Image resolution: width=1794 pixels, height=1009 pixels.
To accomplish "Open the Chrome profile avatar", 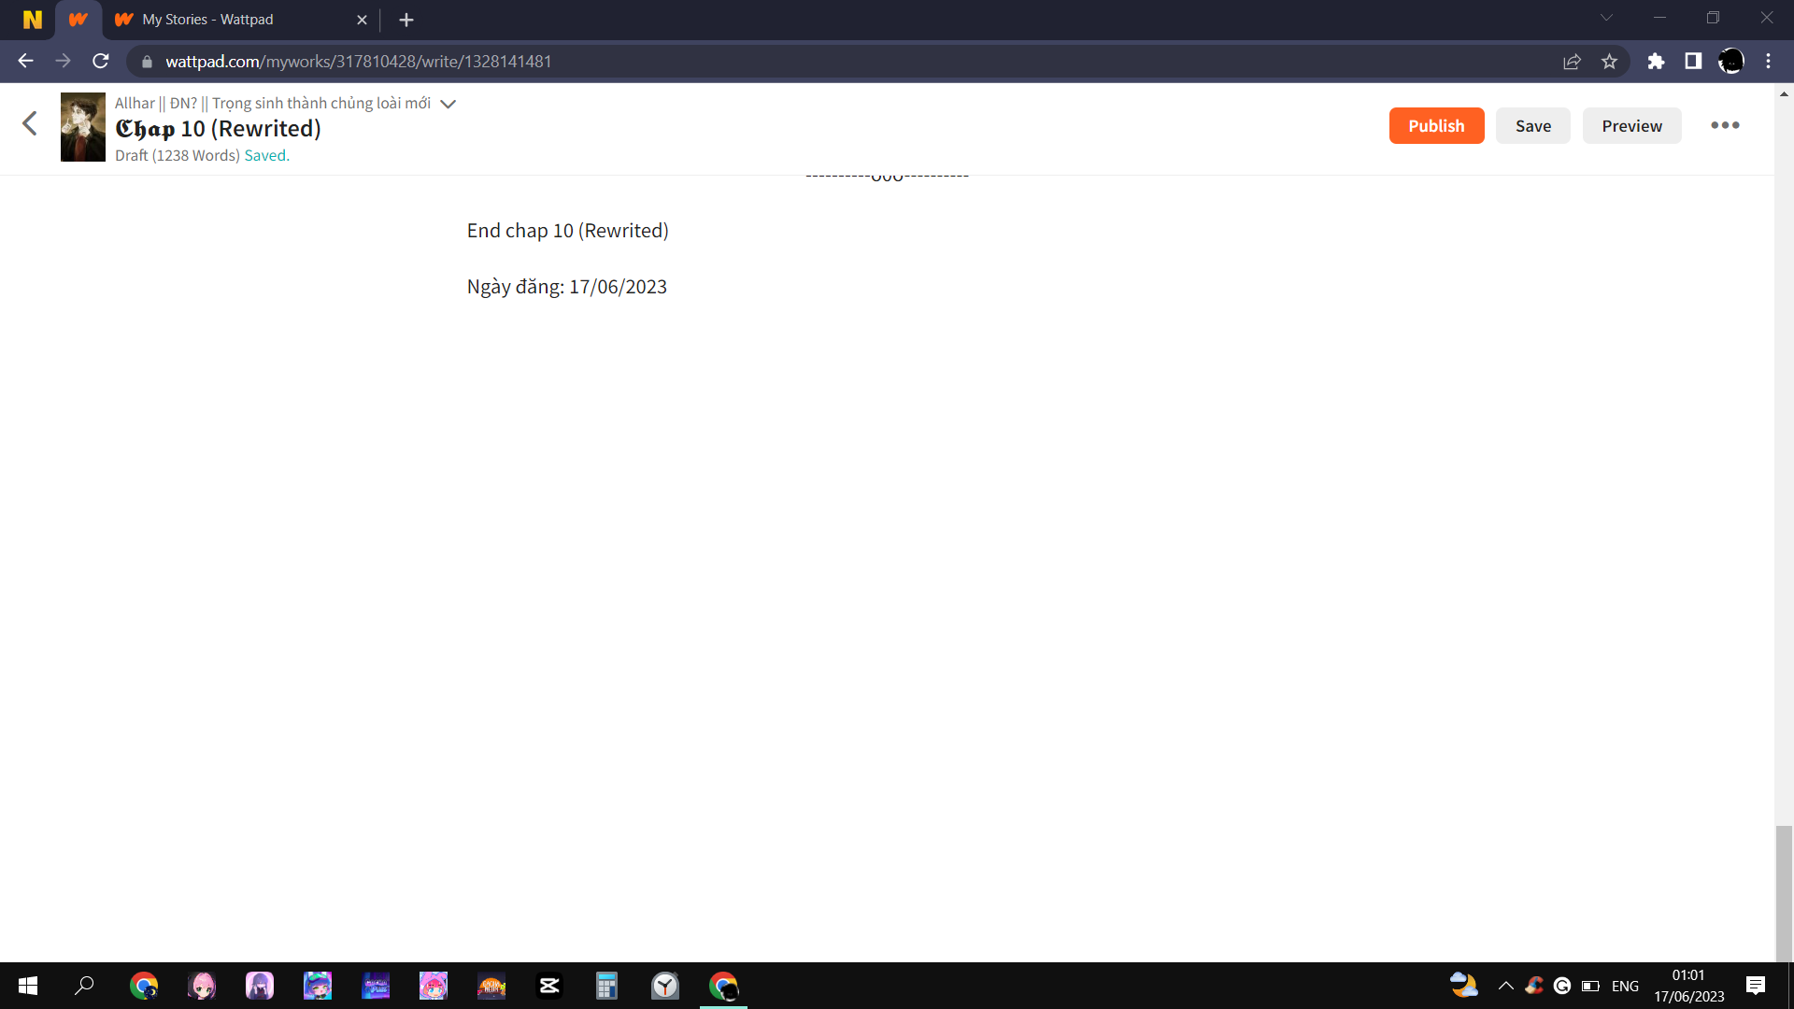I will pyautogui.click(x=1730, y=62).
